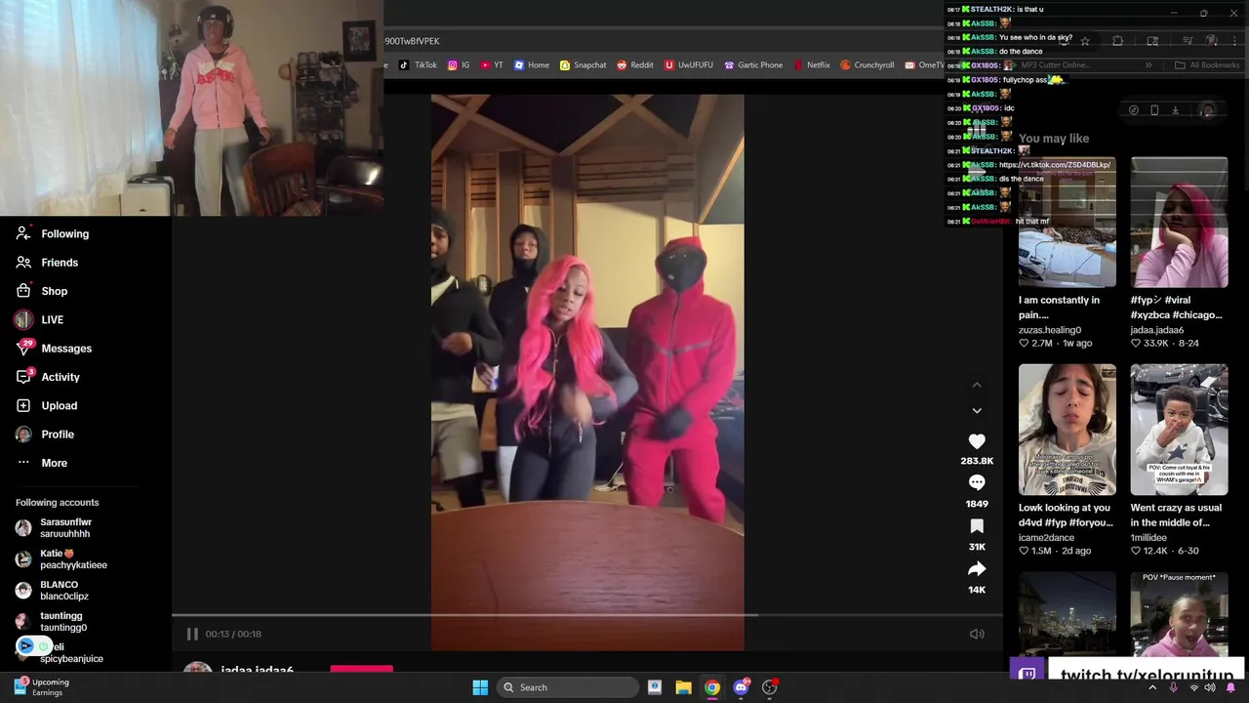
Task: Pause the TikTok video
Action: [192, 634]
